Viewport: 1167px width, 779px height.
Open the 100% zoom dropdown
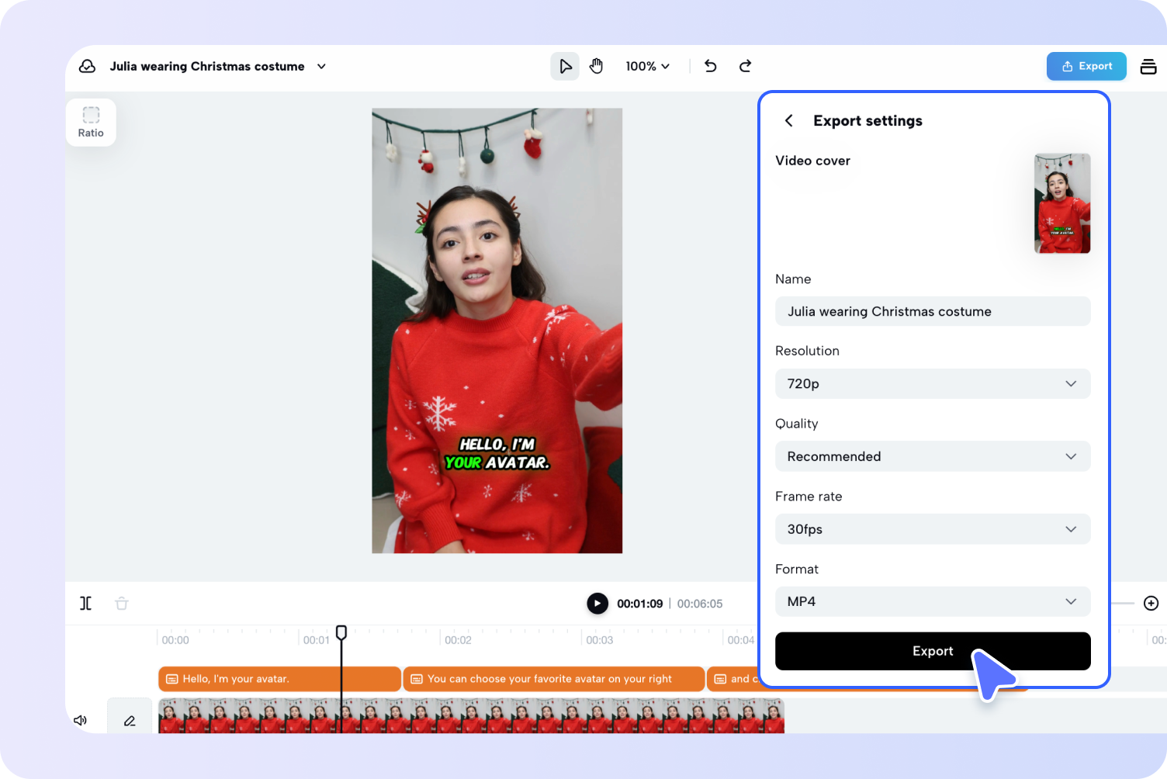pos(647,67)
